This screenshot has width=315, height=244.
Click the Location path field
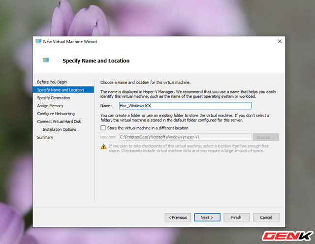coord(185,137)
